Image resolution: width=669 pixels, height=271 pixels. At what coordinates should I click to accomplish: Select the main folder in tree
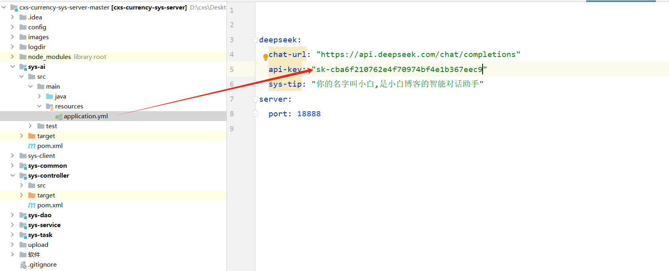53,86
